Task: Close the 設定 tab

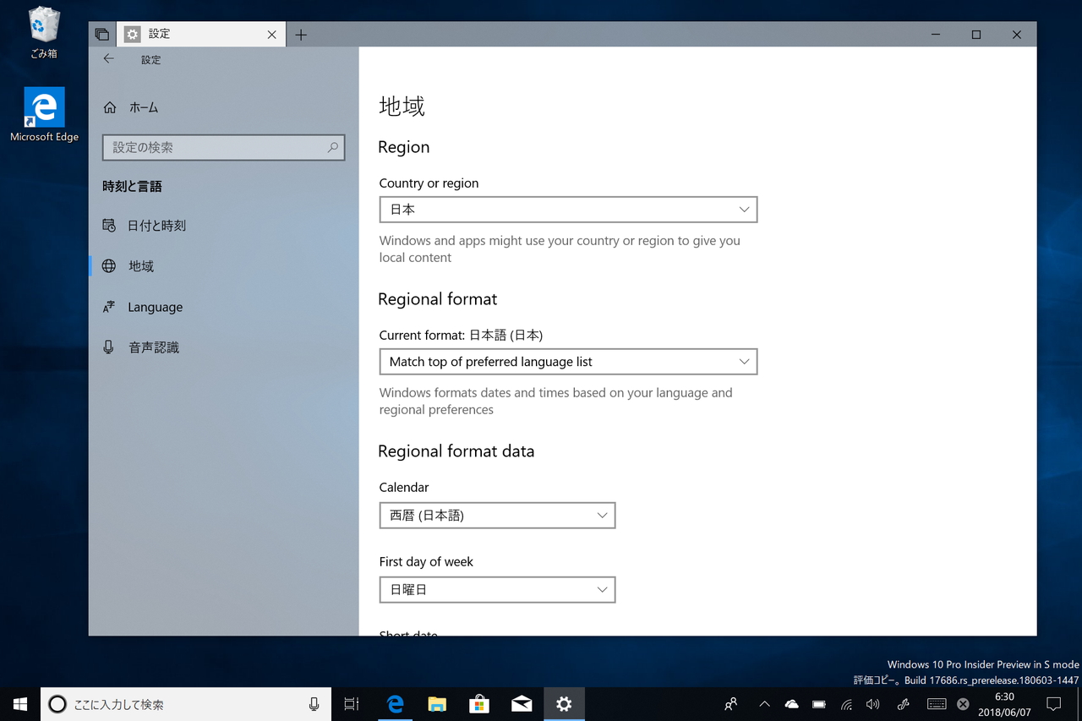Action: coord(271,35)
